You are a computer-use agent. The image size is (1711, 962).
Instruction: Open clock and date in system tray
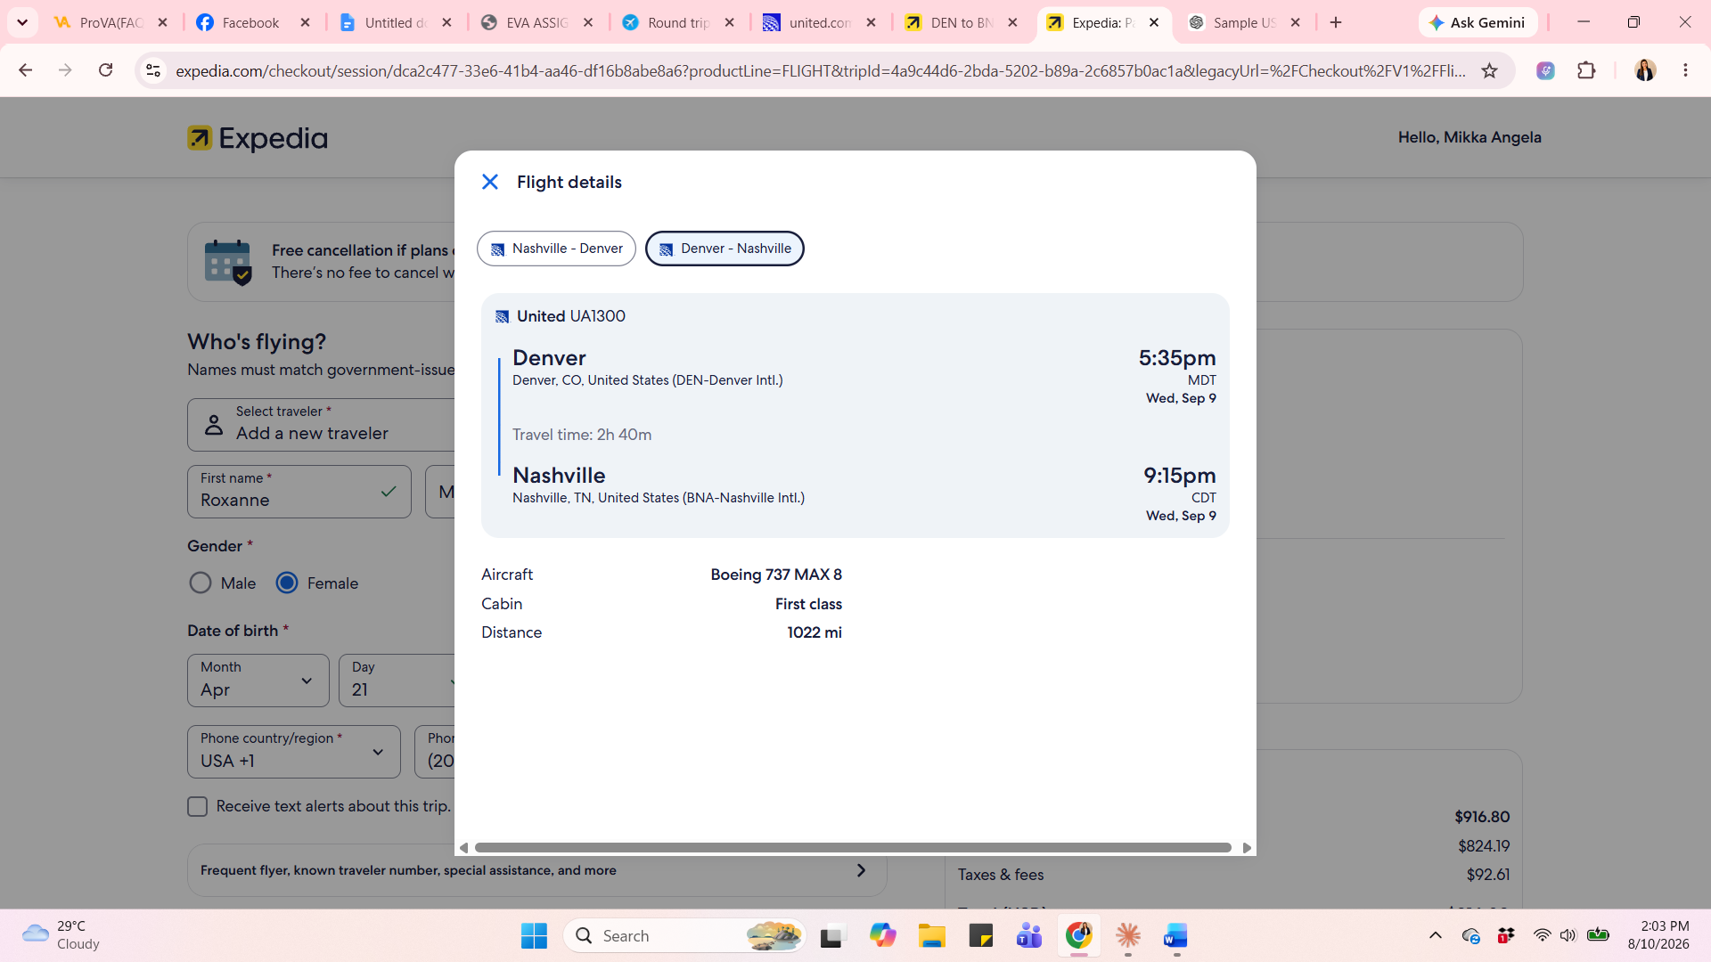[x=1658, y=935]
